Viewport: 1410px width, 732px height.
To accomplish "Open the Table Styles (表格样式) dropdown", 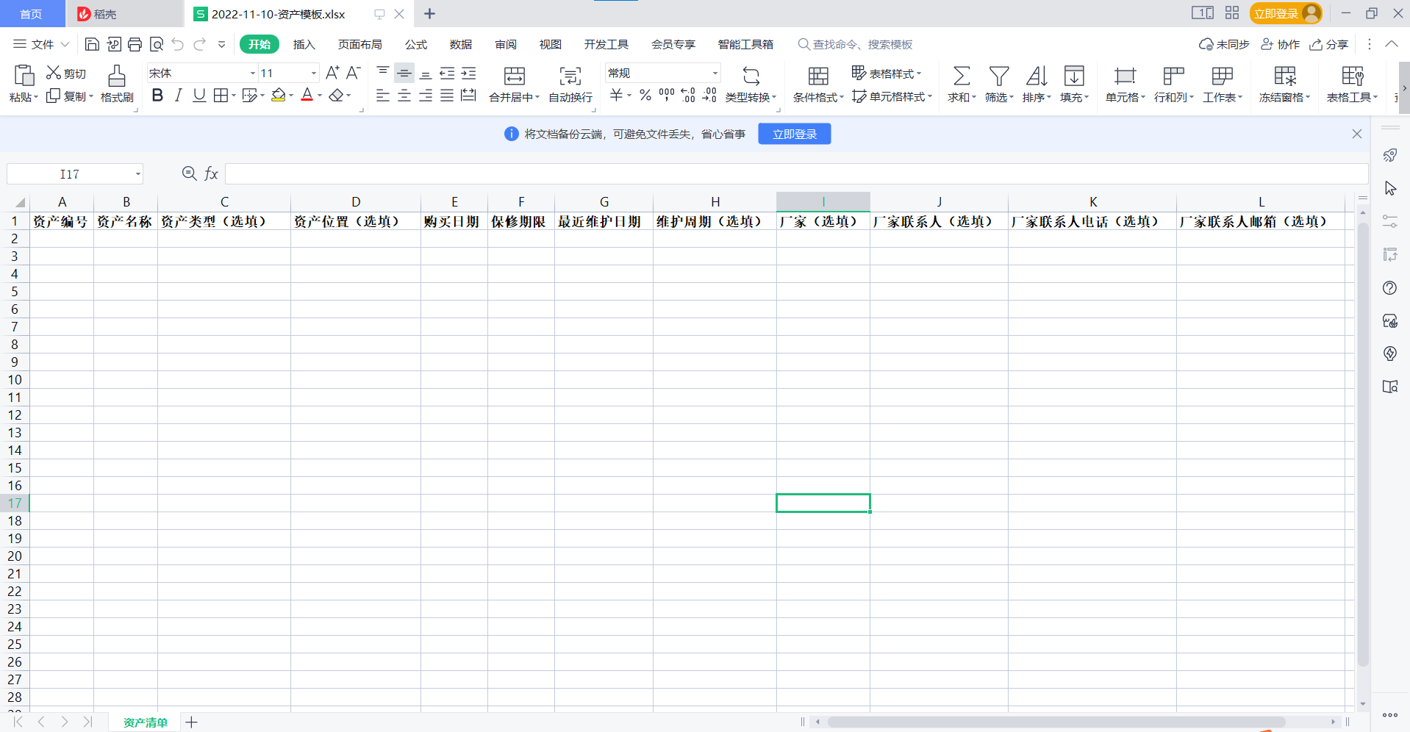I will (887, 73).
